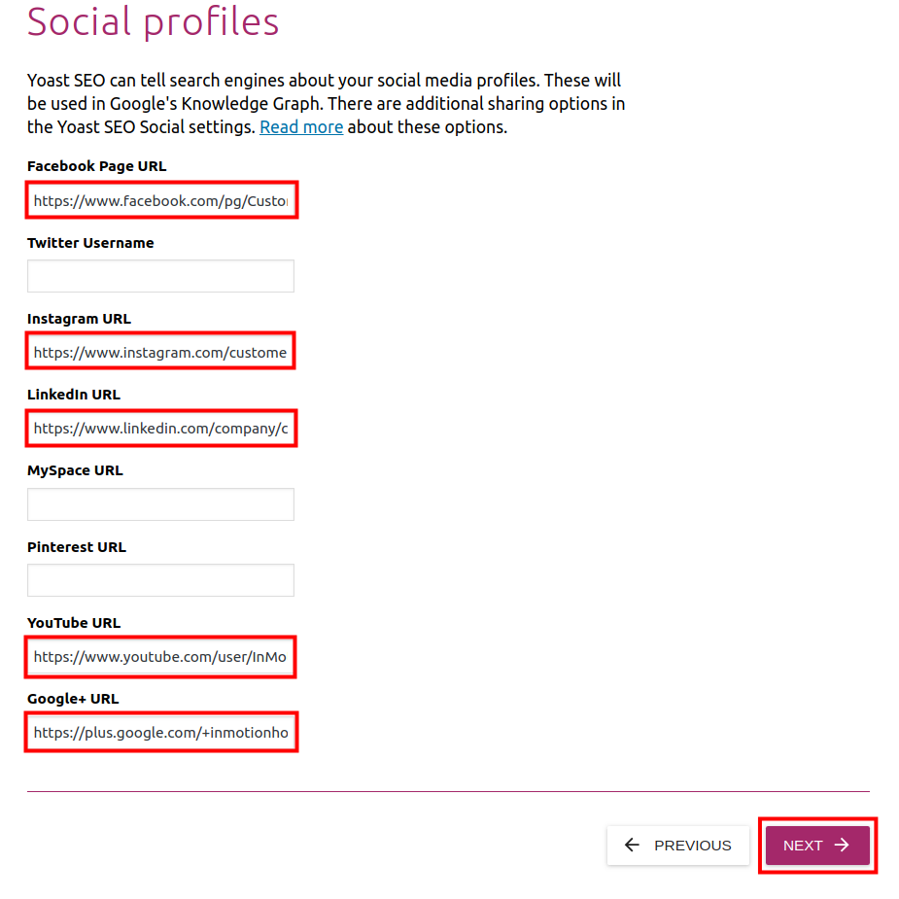This screenshot has height=899, width=899.
Task: Click the left arrow icon on Previous
Action: 632,846
